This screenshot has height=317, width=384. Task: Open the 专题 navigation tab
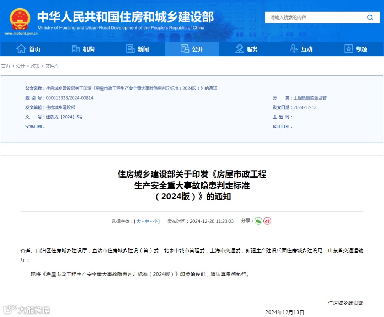[x=356, y=49]
